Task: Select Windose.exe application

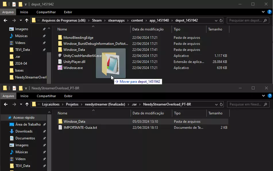Action: [x=73, y=68]
